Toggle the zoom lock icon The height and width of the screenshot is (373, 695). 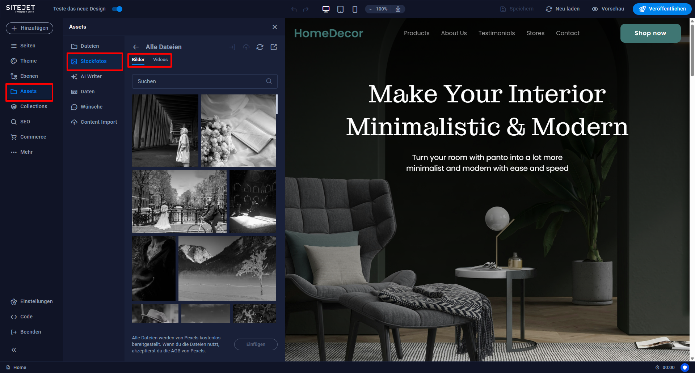coord(398,9)
